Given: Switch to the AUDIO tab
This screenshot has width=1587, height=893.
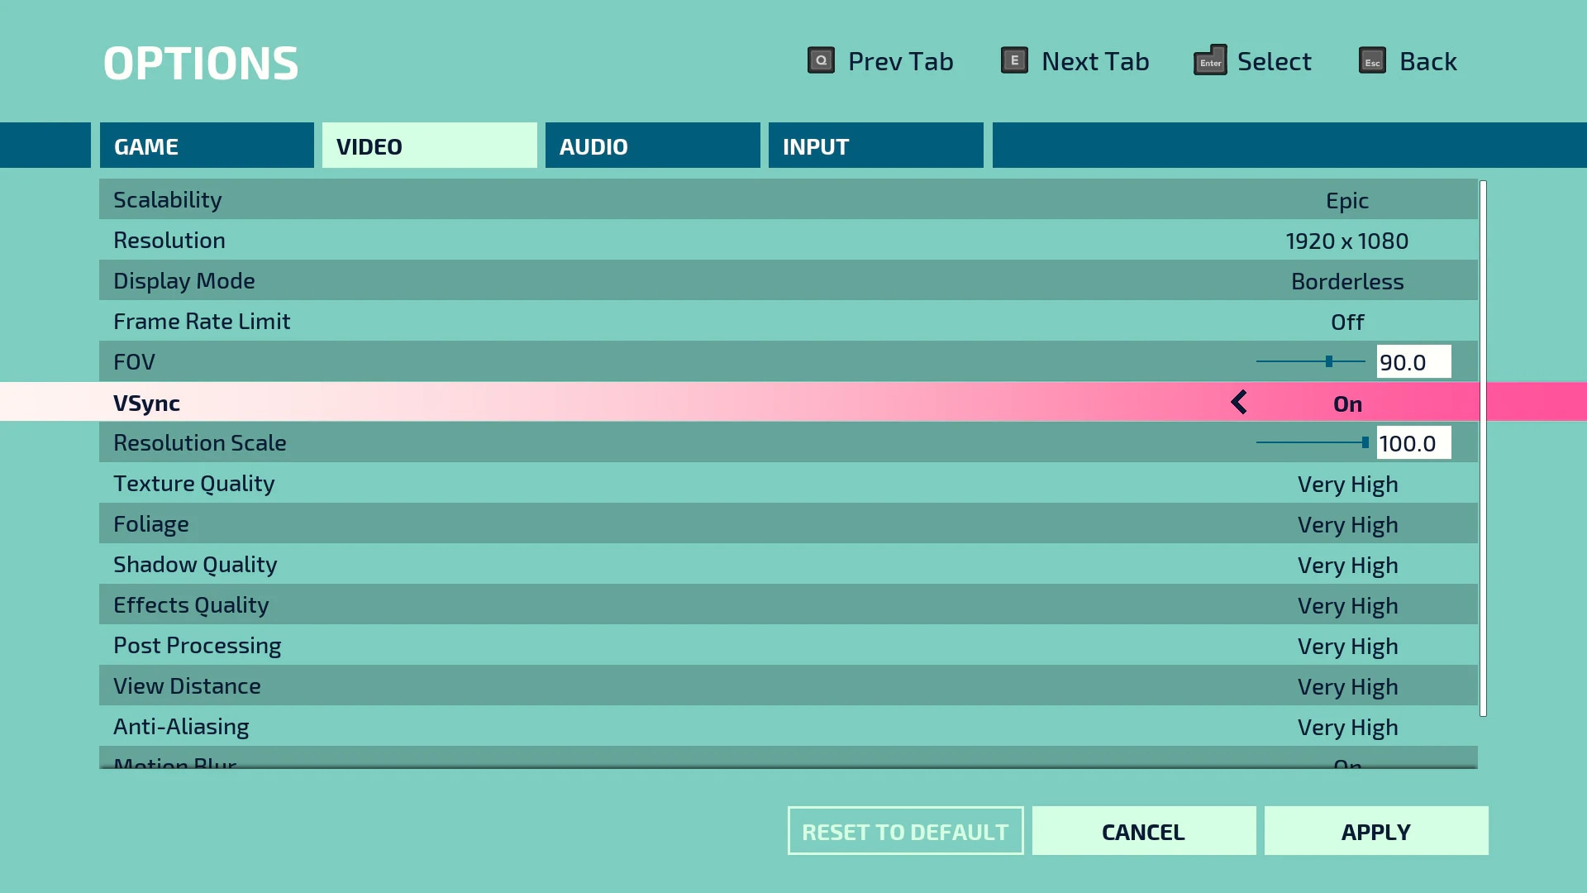Looking at the screenshot, I should click(652, 146).
